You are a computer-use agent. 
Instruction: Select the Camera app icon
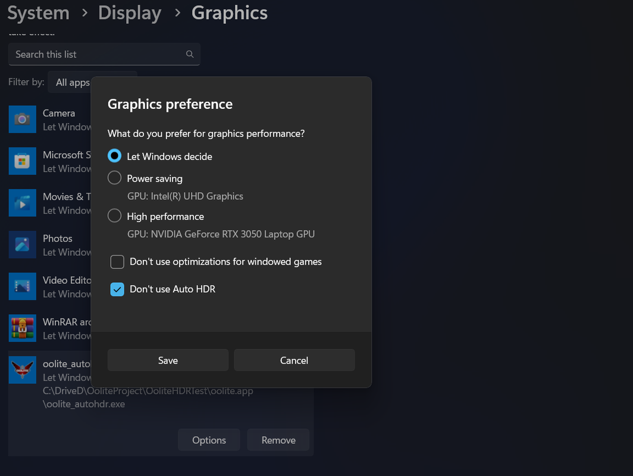(x=23, y=119)
